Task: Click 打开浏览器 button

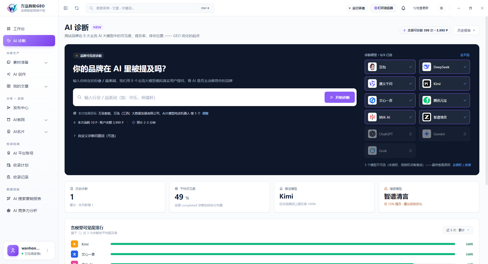Action: click(x=383, y=8)
